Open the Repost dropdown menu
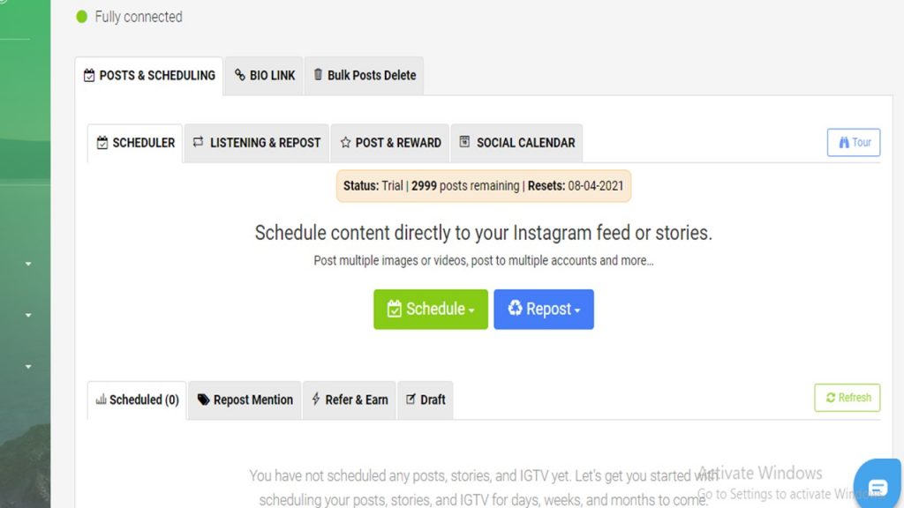This screenshot has width=904, height=508. point(544,310)
